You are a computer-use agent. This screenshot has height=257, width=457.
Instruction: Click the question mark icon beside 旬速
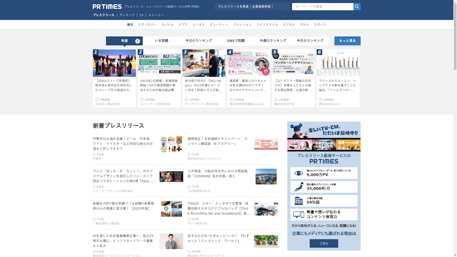point(137,41)
